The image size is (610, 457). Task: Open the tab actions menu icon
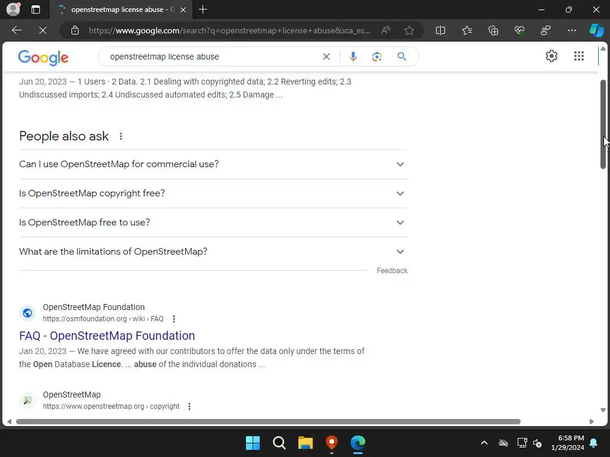(x=36, y=10)
